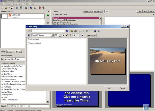155x111 pixels.
Task: Click the monitor icon in main toolbar
Action: point(31,8)
